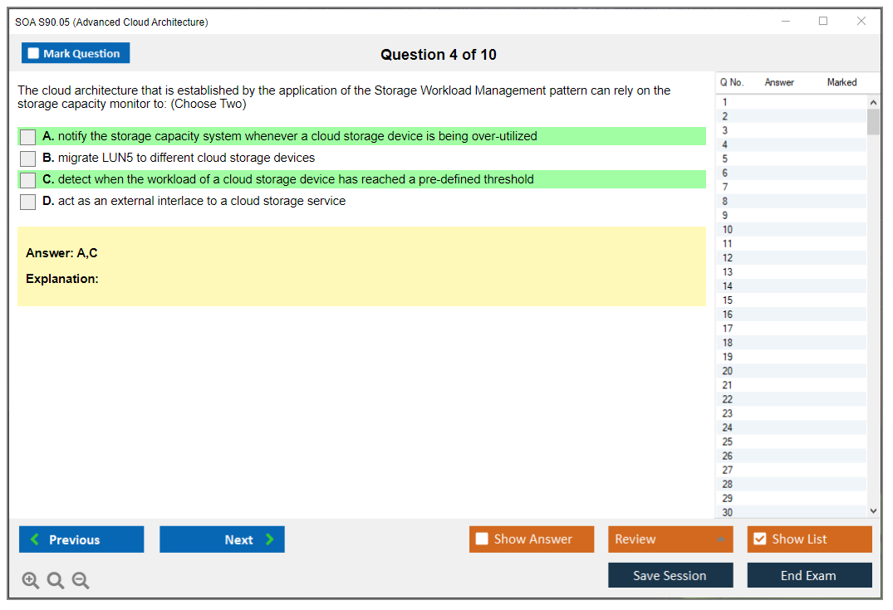This screenshot has height=610, width=893.
Task: Check option D external interface checkbox
Action: click(28, 202)
